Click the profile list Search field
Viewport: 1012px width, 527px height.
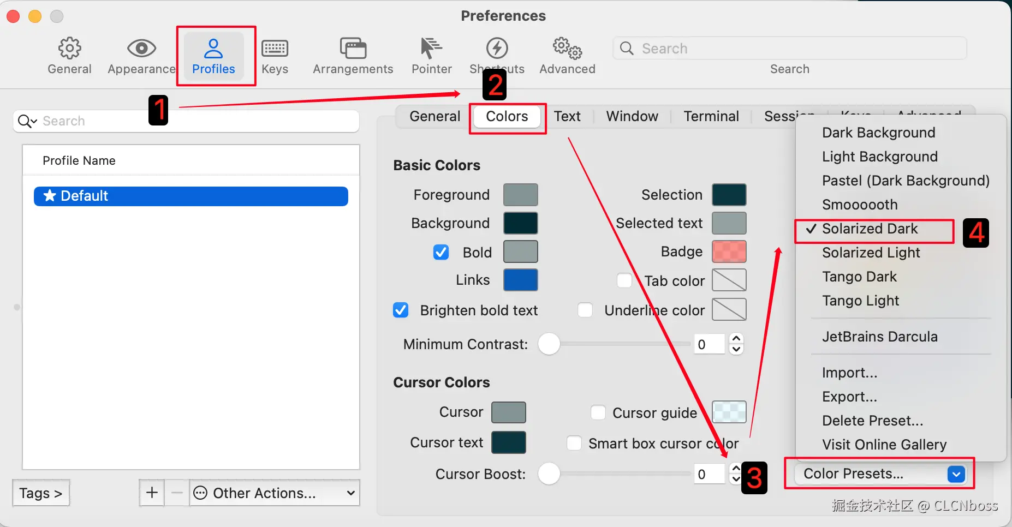click(186, 121)
